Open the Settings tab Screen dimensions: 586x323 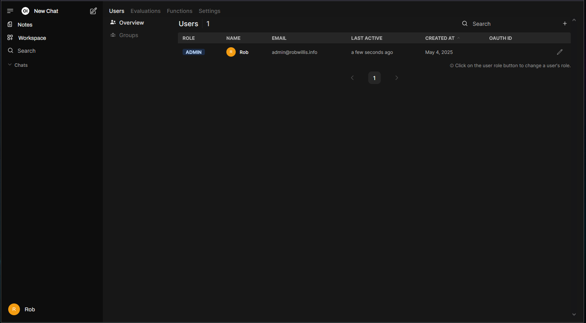click(x=210, y=11)
